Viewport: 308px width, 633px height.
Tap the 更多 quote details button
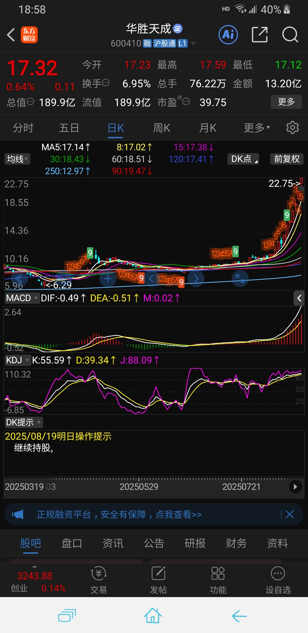coord(286,102)
